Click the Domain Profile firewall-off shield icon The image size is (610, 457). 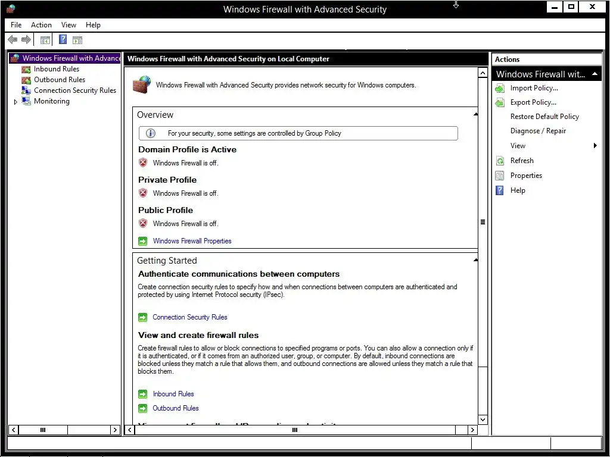pyautogui.click(x=143, y=162)
